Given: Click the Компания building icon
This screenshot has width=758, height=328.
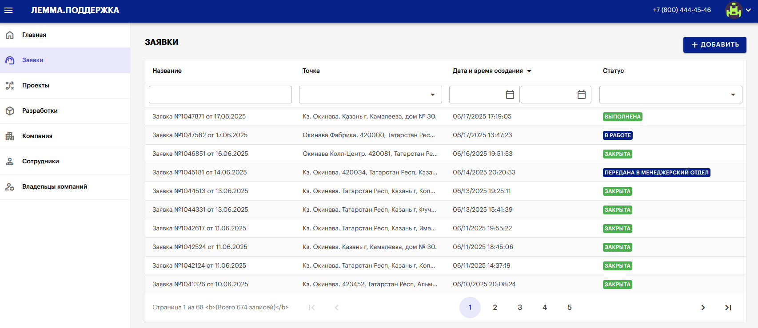Looking at the screenshot, I should click(10, 136).
